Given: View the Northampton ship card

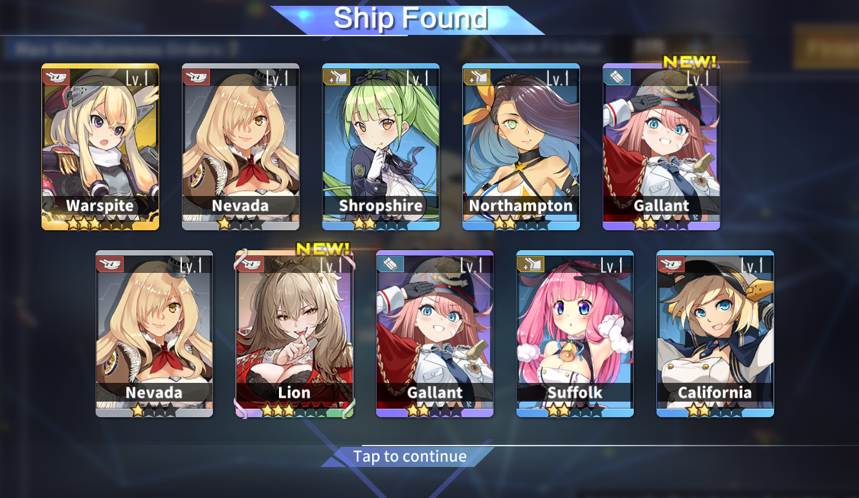Looking at the screenshot, I should [x=521, y=147].
